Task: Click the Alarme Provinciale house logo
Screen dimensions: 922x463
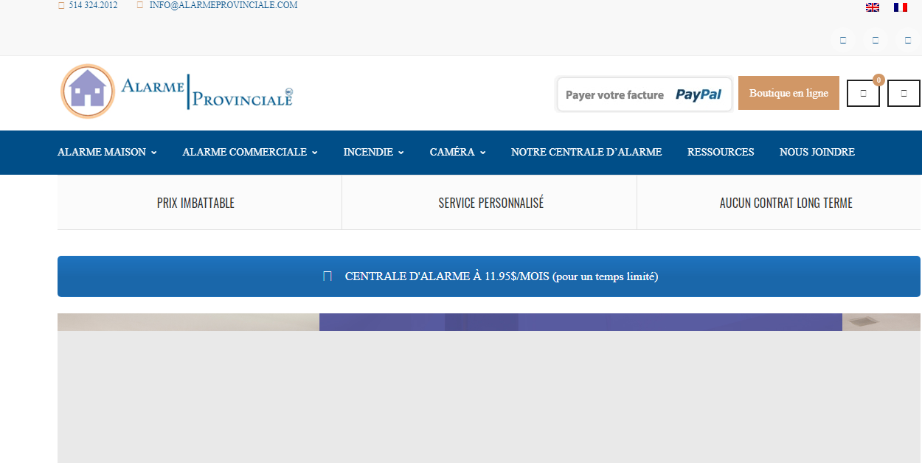Action: 176,91
